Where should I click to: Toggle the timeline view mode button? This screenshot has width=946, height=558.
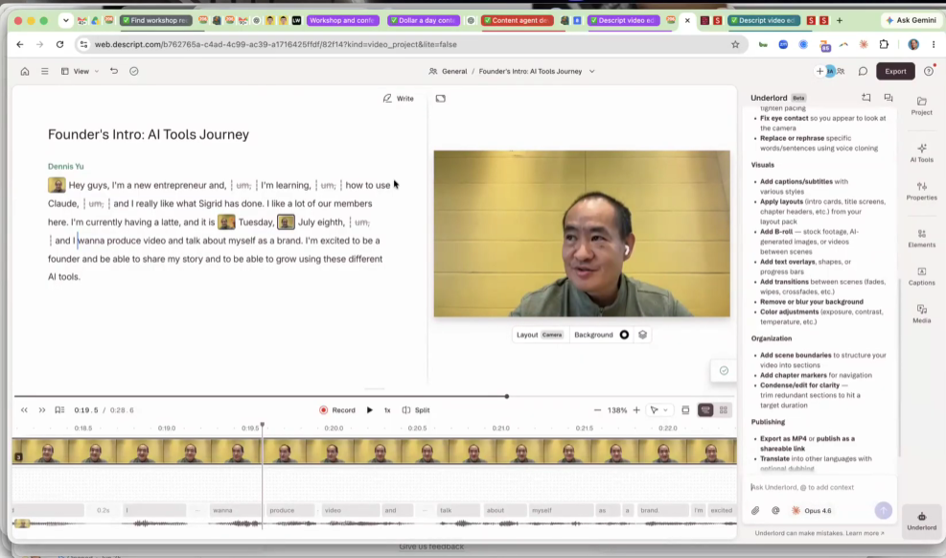pos(704,410)
